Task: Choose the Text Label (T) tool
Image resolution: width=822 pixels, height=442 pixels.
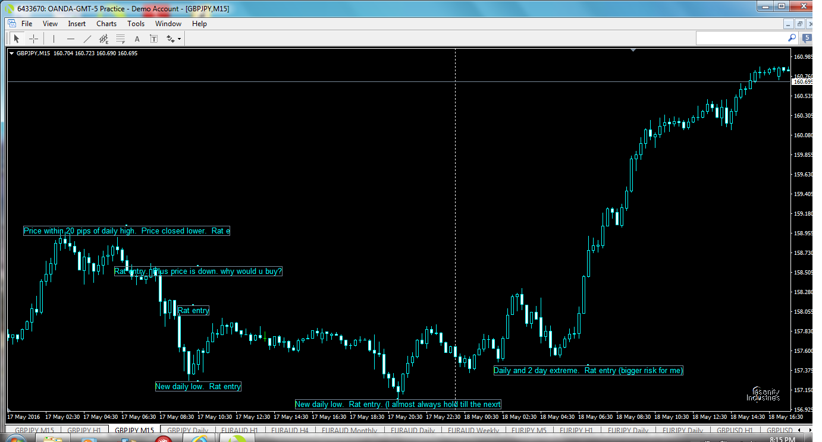Action: [153, 39]
